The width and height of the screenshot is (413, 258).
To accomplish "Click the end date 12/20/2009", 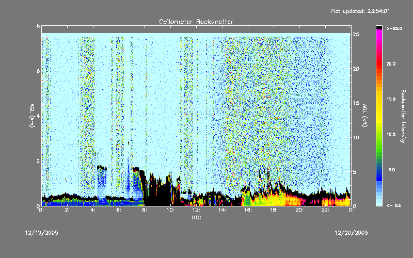I will (x=351, y=233).
